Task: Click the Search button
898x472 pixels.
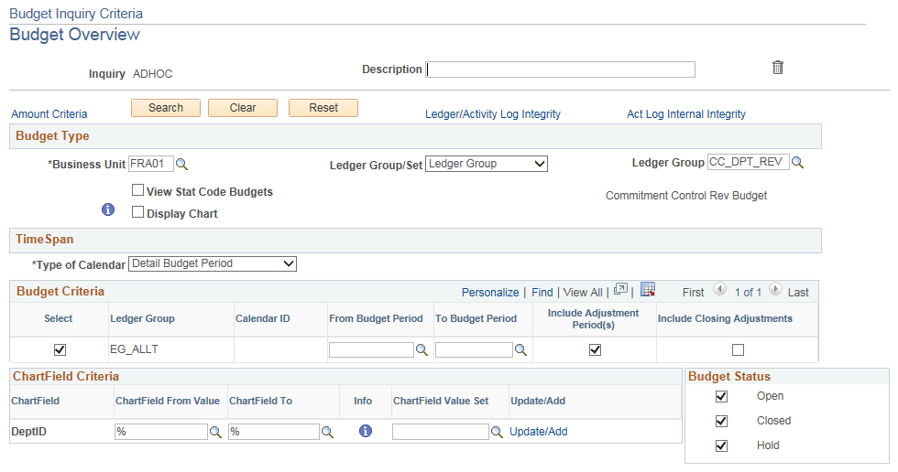Action: point(166,108)
